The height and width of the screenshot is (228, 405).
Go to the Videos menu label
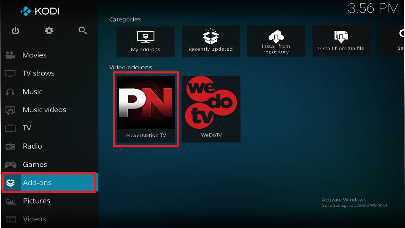(x=34, y=219)
